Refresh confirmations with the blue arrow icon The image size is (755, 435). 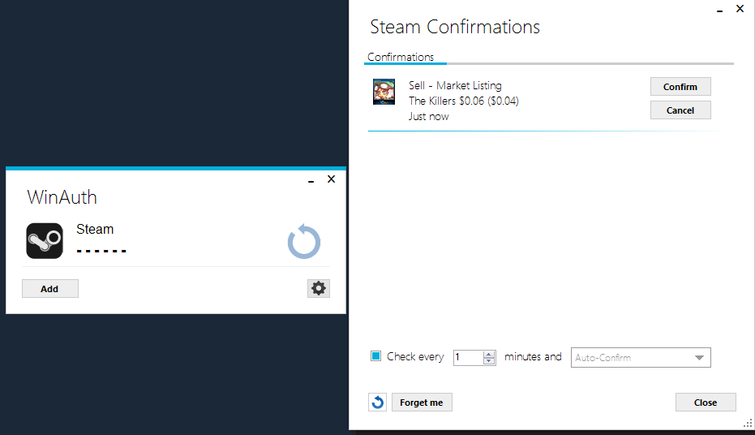(378, 402)
